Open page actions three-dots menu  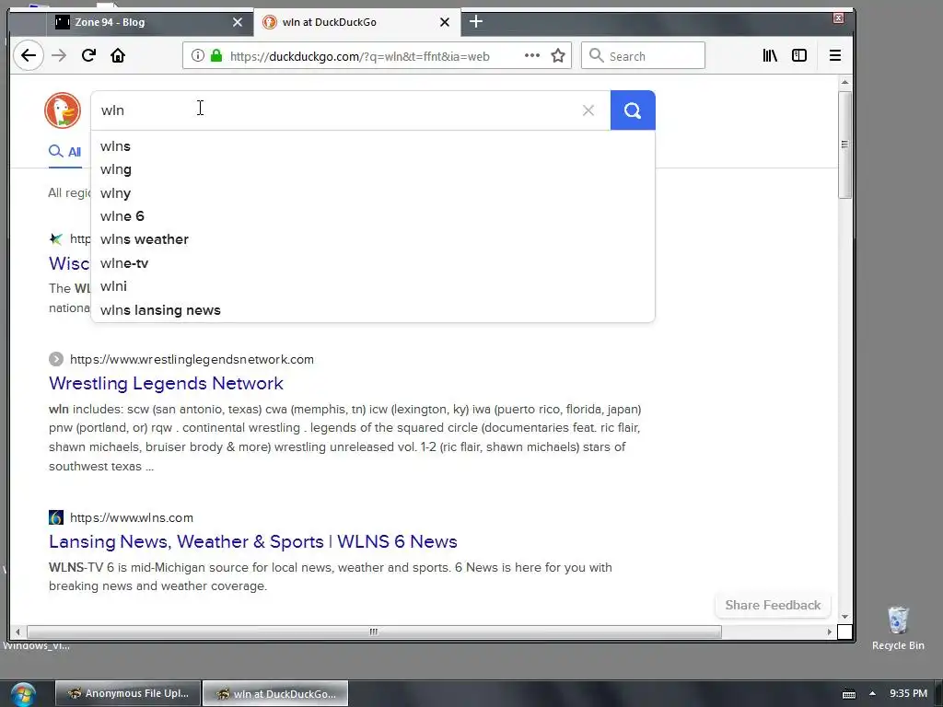(x=531, y=55)
